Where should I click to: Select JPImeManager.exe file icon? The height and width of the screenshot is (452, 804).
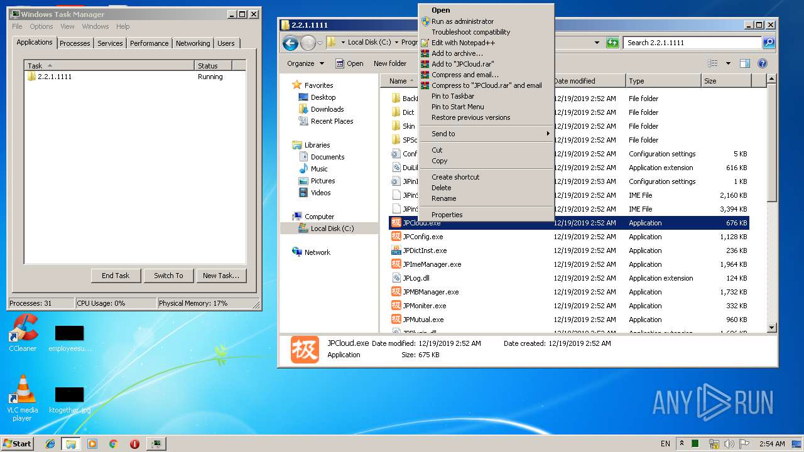pos(396,264)
